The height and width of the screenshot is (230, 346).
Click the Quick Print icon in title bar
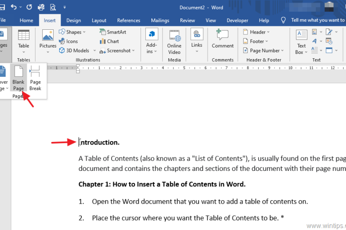click(x=41, y=7)
